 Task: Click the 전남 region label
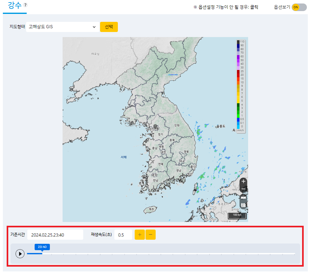tap(156, 180)
